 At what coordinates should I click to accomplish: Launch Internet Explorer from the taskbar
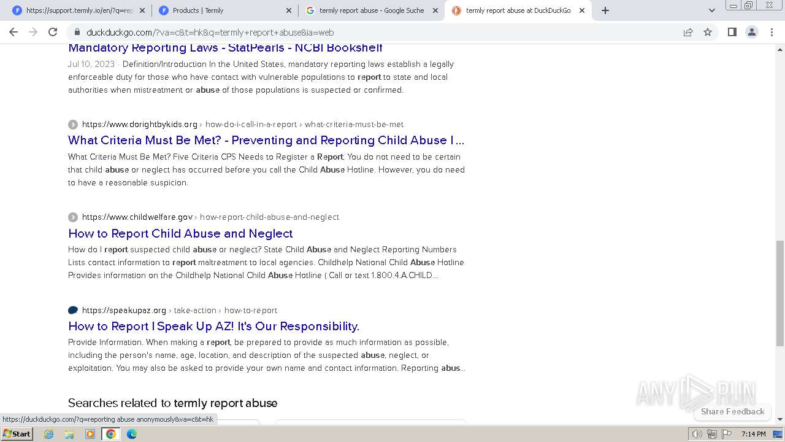49,434
